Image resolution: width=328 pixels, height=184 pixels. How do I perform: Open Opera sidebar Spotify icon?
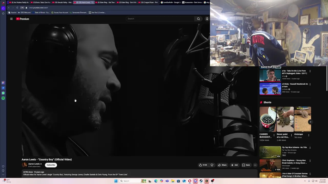point(3,98)
